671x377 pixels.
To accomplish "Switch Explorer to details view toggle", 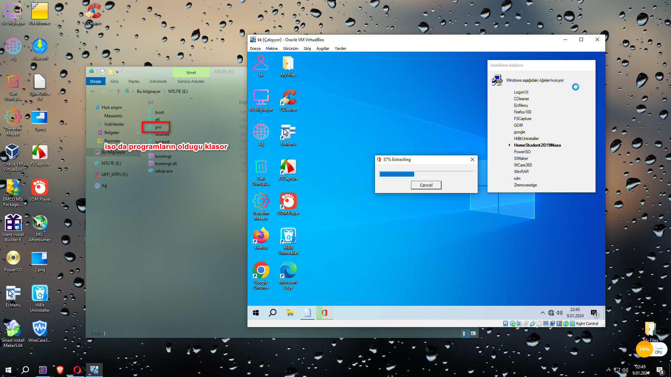I will point(466,333).
